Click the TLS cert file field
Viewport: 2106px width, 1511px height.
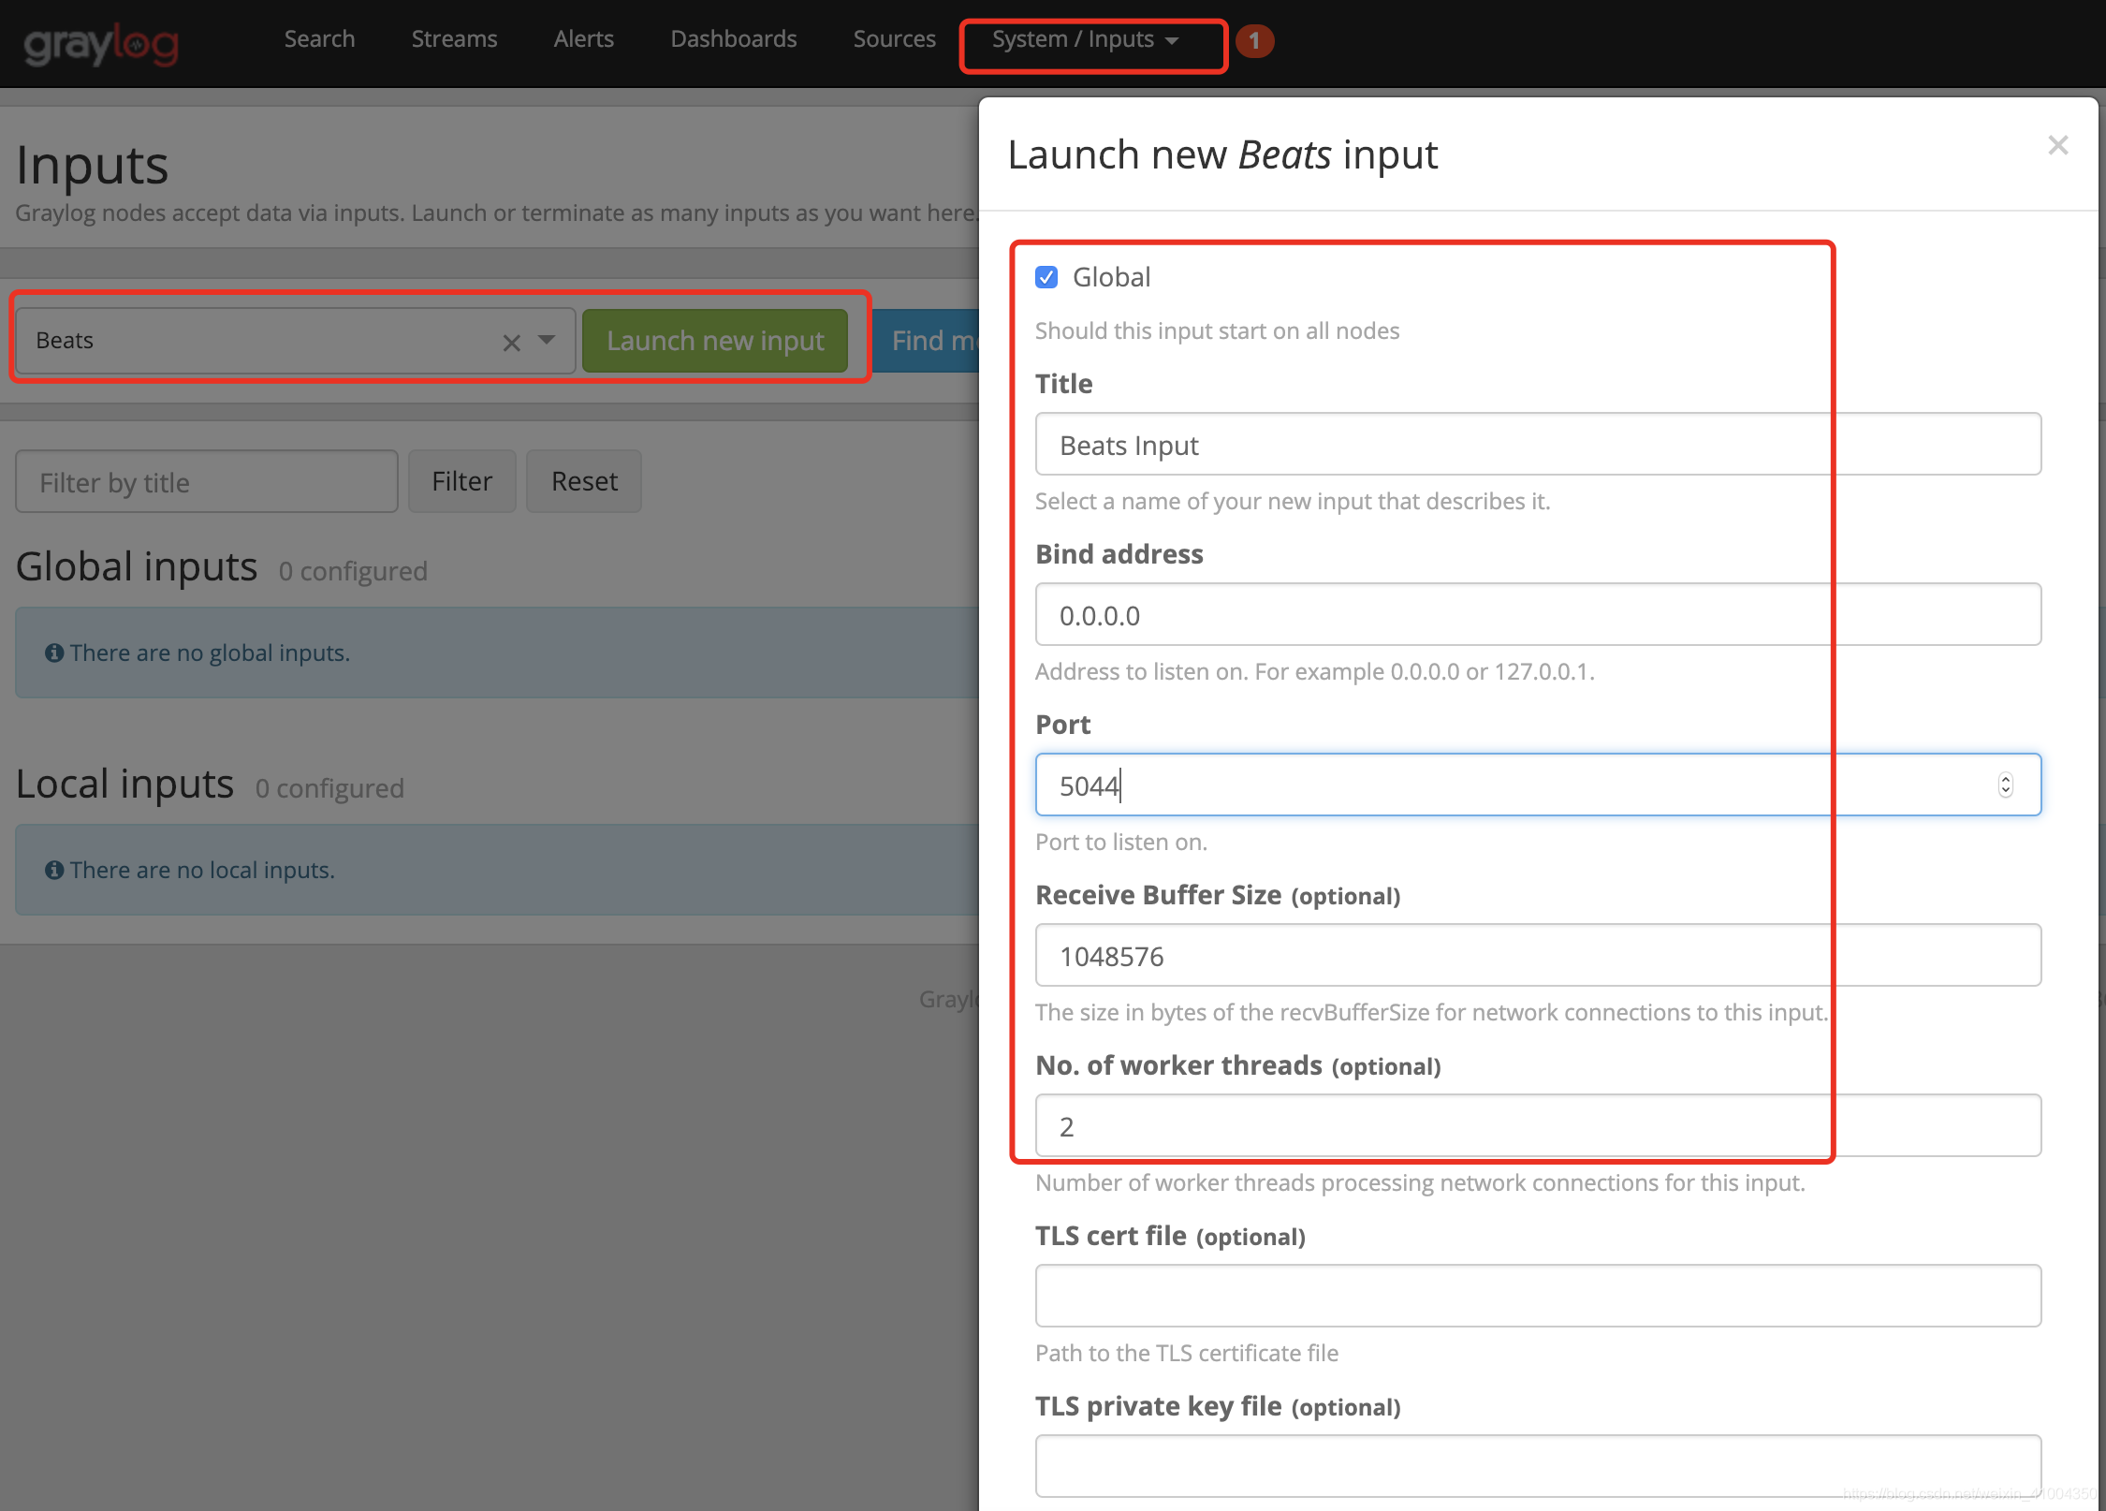[1537, 1296]
